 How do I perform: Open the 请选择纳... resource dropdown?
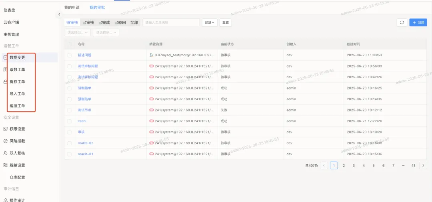coord(106,32)
